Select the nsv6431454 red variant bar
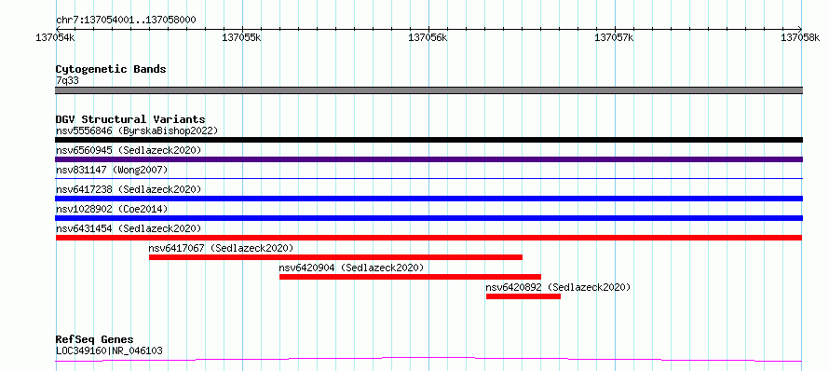Image resolution: width=829 pixels, height=371 pixels. [x=428, y=238]
